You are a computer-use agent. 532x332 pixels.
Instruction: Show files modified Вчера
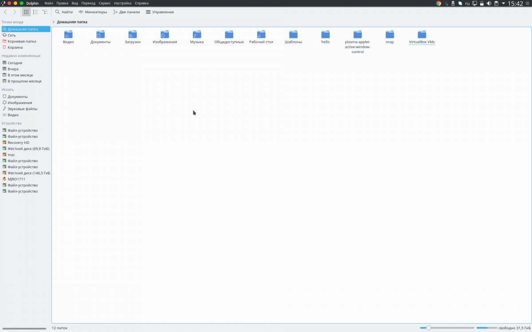coord(26,69)
